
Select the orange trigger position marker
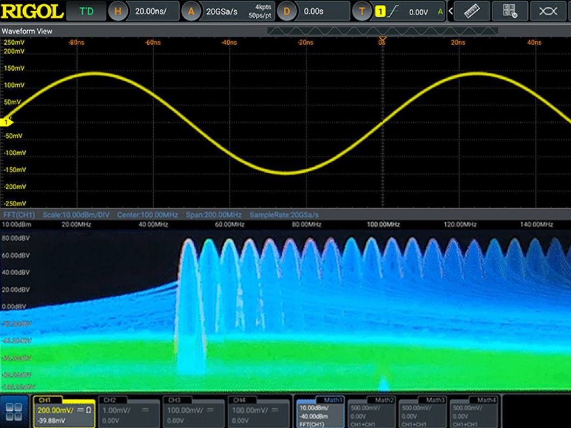(382, 39)
